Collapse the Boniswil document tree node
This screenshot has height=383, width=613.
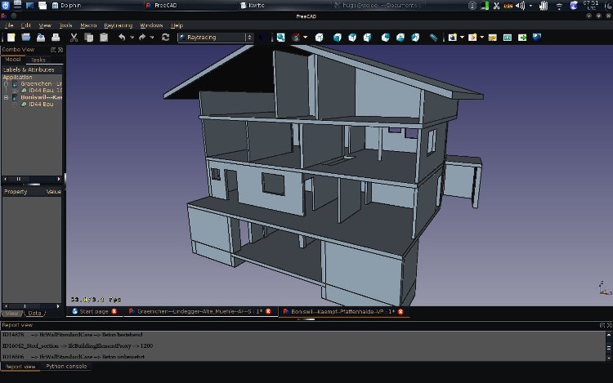(x=6, y=97)
